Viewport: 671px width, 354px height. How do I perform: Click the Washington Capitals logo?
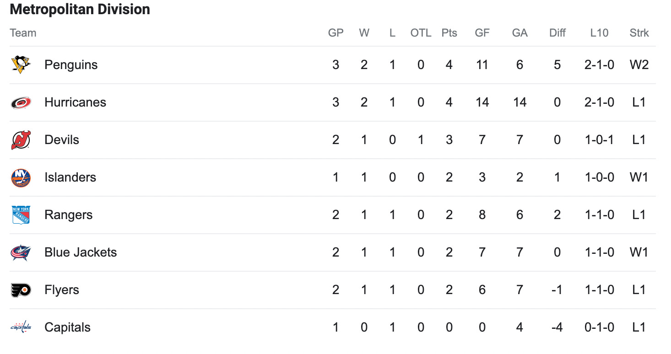click(21, 327)
